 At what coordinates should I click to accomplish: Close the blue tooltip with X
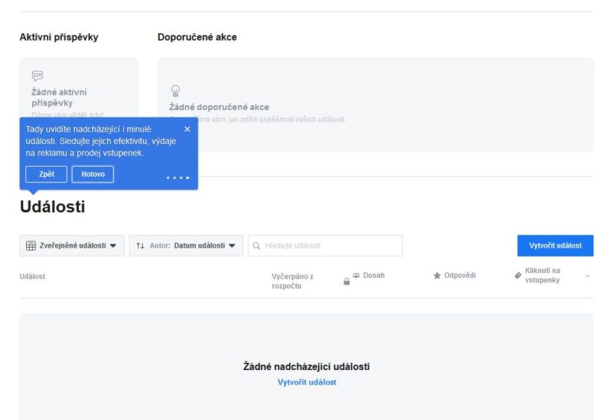pyautogui.click(x=187, y=129)
